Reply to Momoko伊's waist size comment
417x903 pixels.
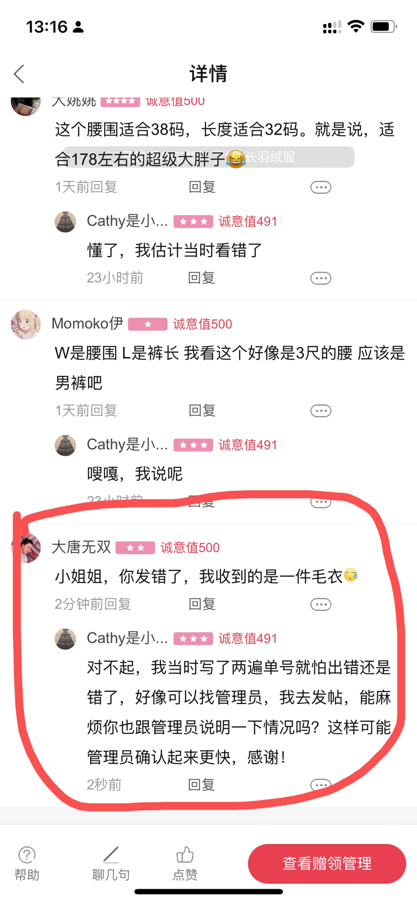202,410
